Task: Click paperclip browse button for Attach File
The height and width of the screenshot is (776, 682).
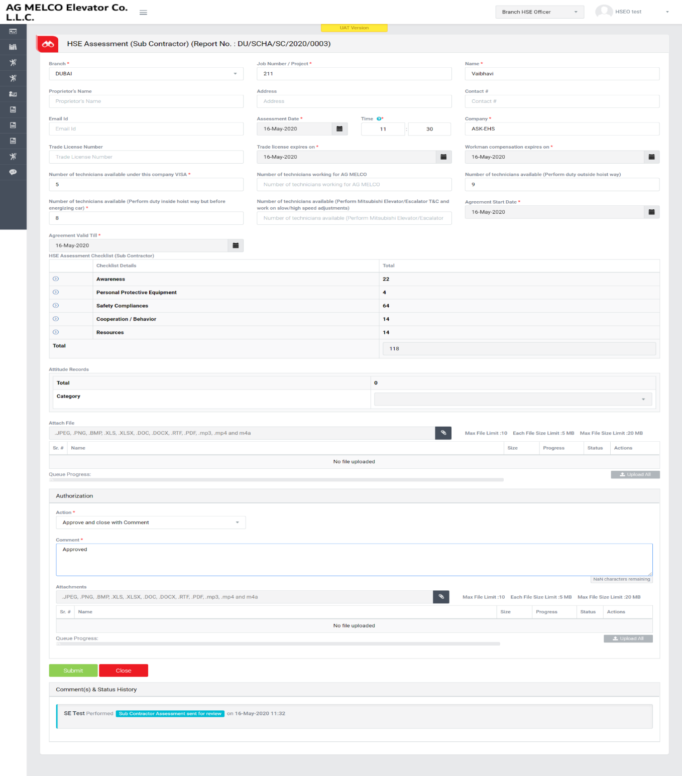Action: point(443,433)
